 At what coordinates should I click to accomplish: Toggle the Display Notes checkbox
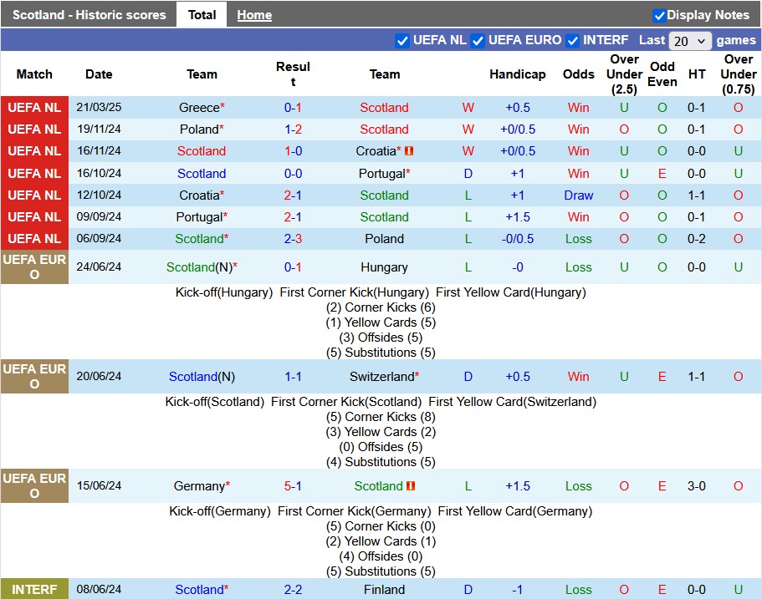pos(659,15)
